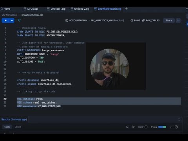Click 'create database snowflake_db' line
The width and height of the screenshot is (188, 141).
pos(38,80)
